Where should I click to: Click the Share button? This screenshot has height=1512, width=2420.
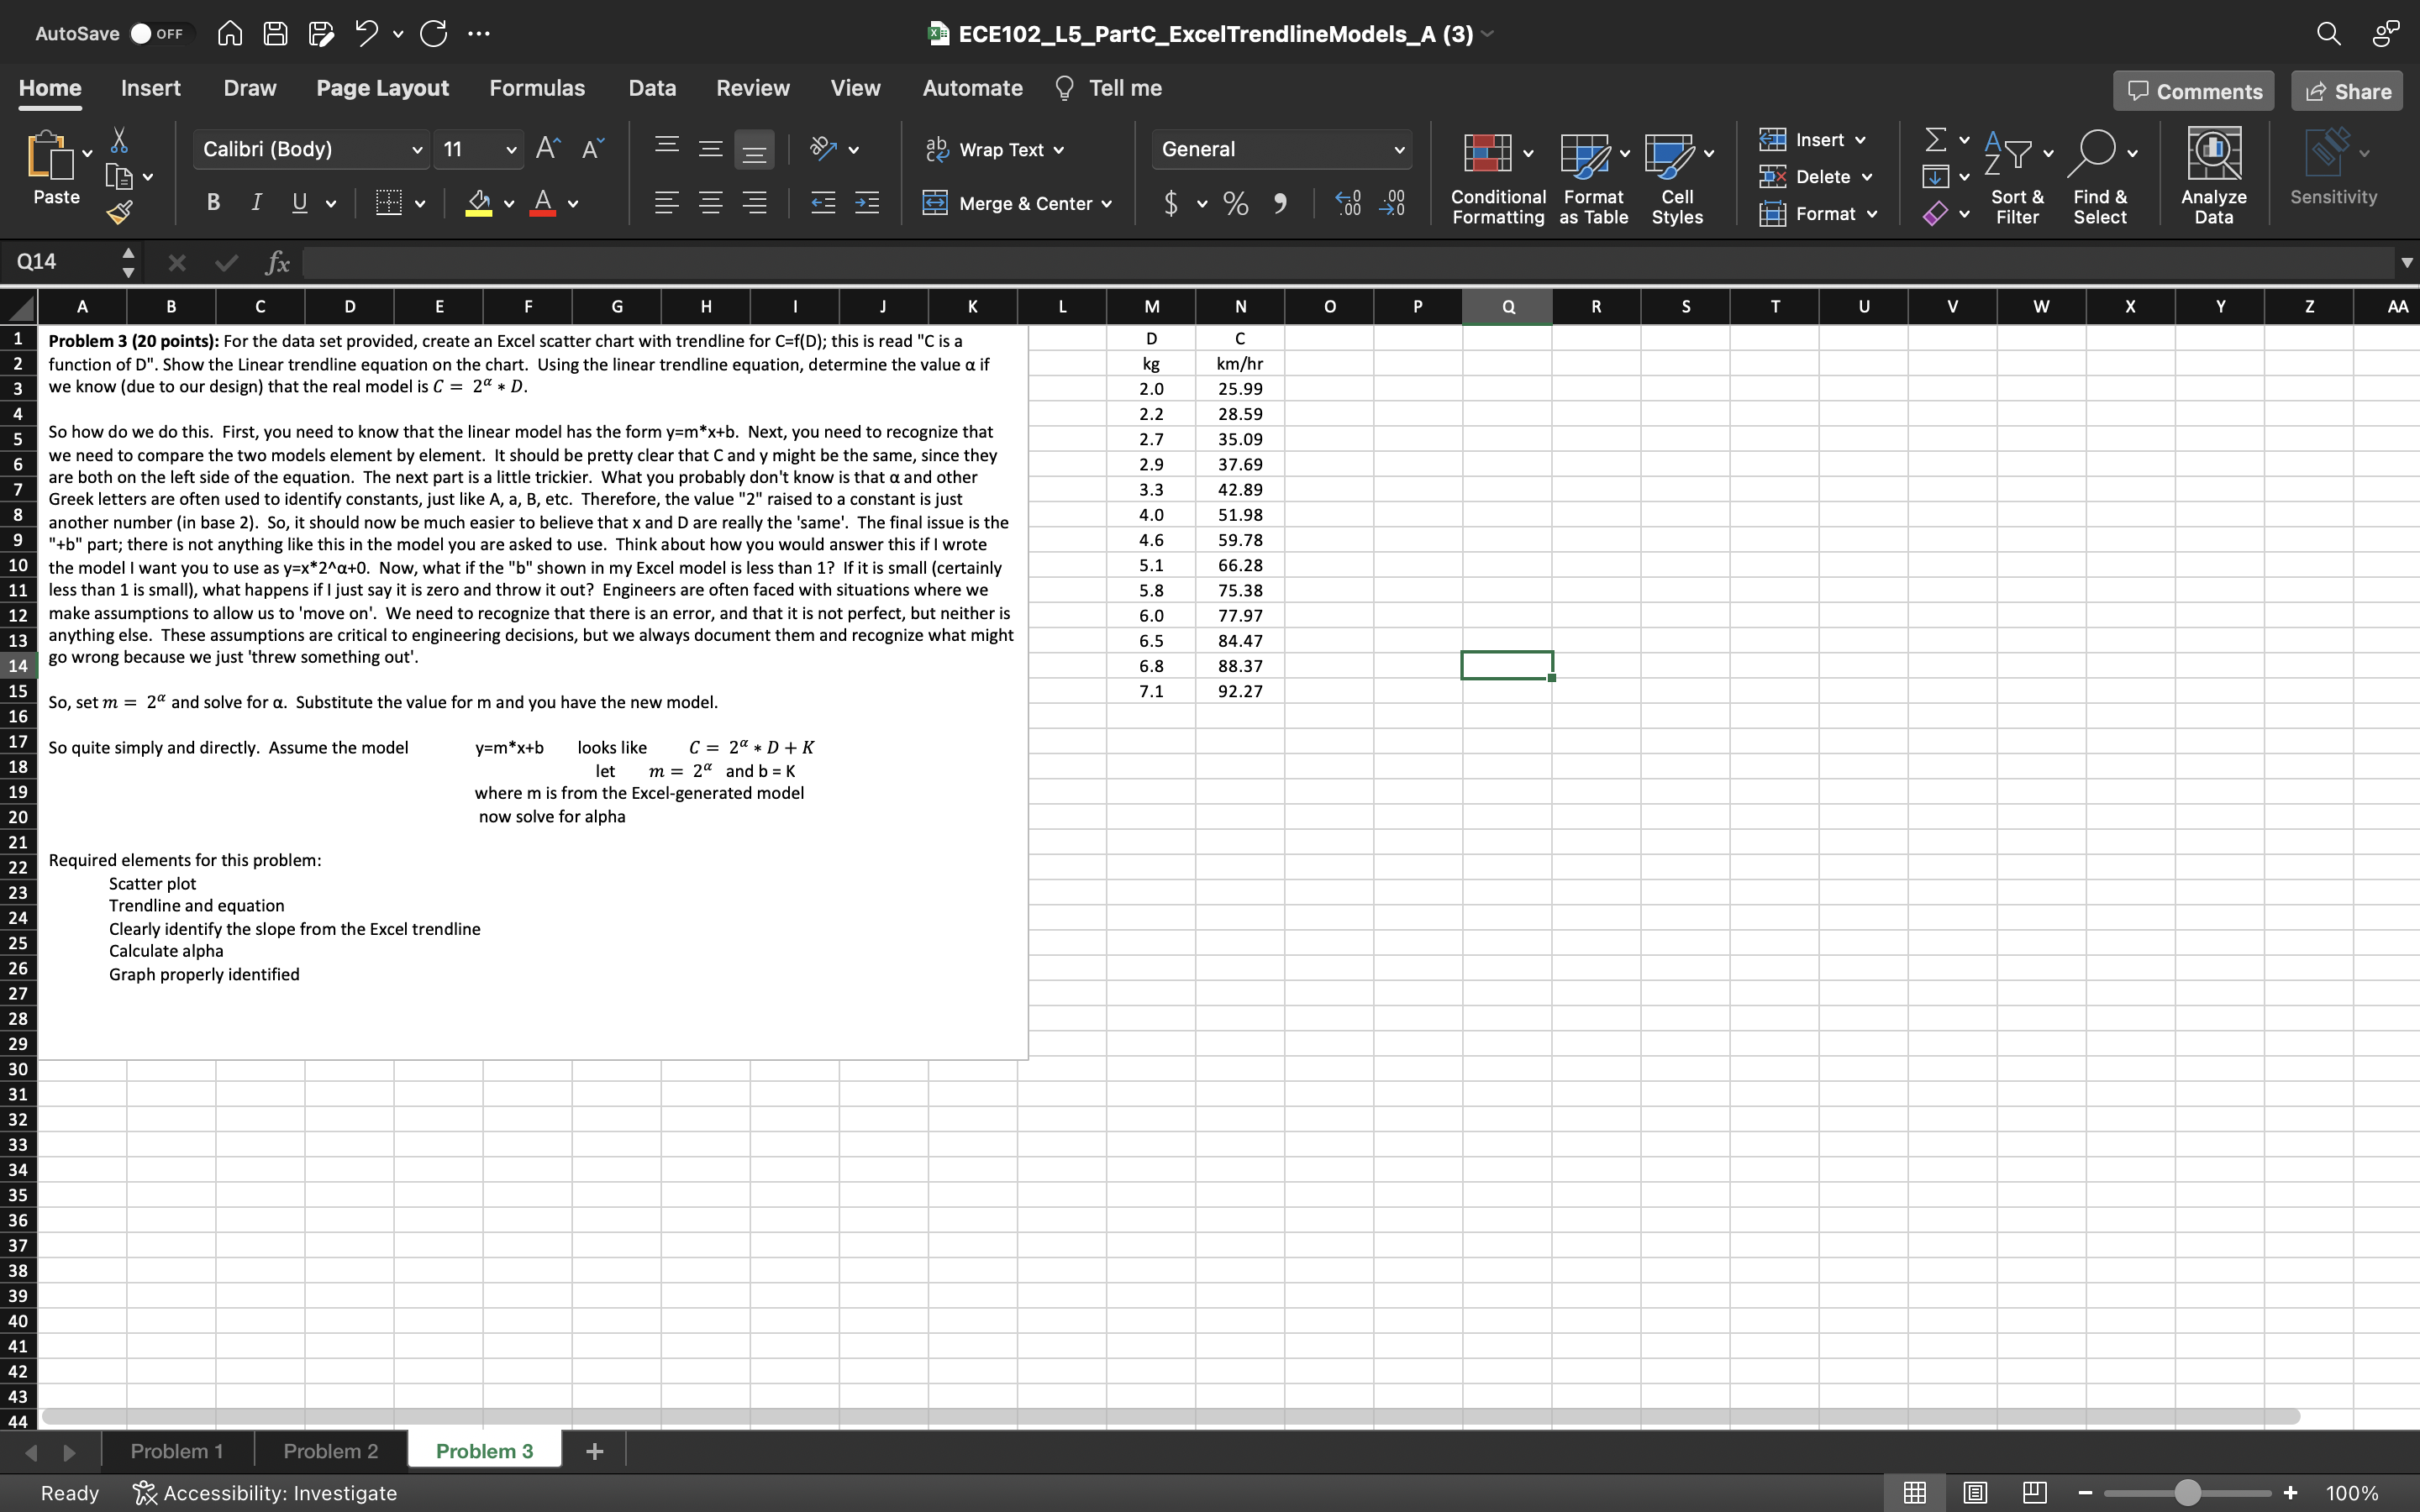coord(2347,91)
